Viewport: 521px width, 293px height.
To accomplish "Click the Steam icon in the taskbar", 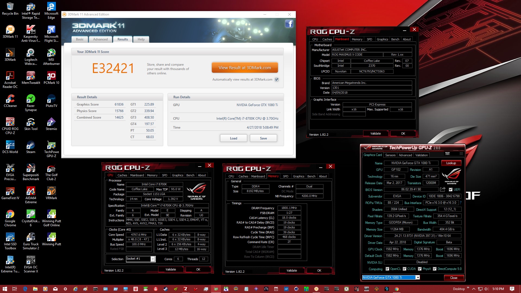I will 165,289.
